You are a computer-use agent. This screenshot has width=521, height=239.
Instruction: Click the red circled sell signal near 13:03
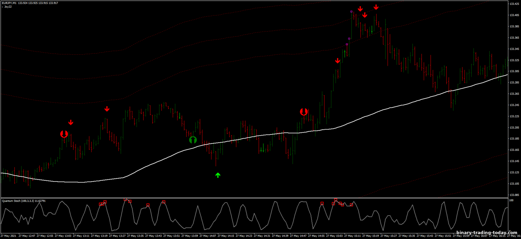[x=64, y=134]
